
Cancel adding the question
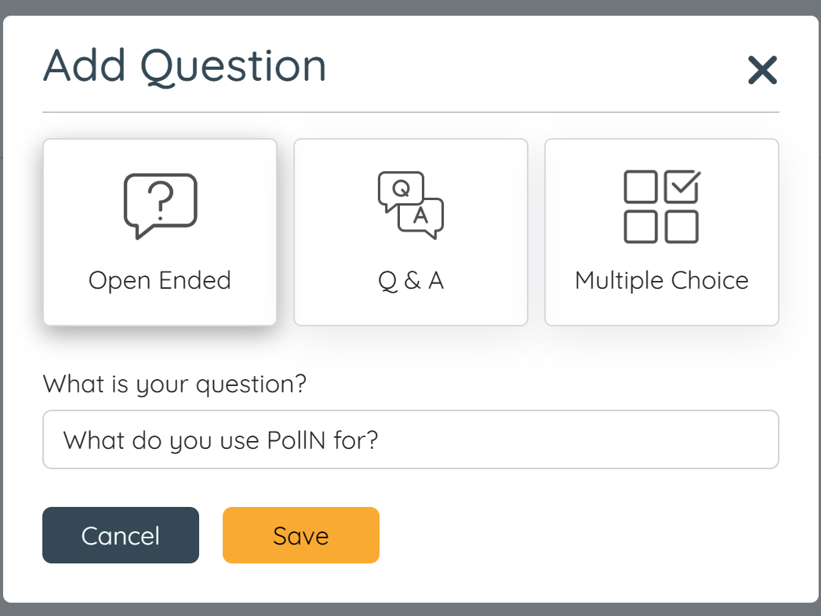(120, 535)
